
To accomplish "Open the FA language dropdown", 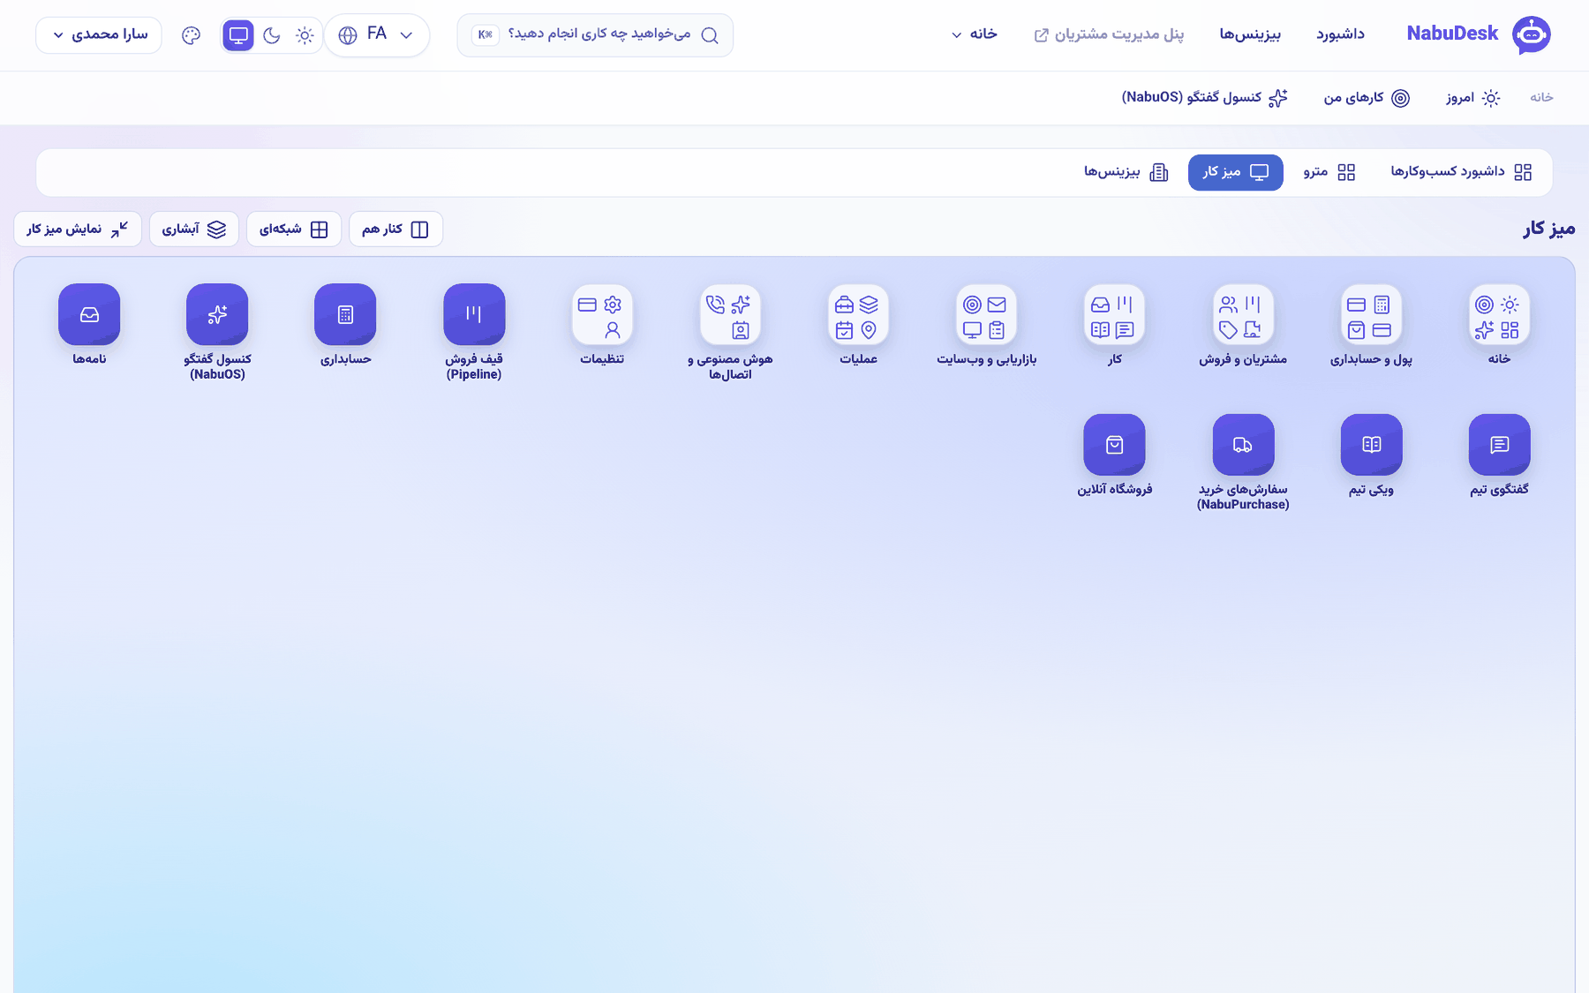I will 377,35.
